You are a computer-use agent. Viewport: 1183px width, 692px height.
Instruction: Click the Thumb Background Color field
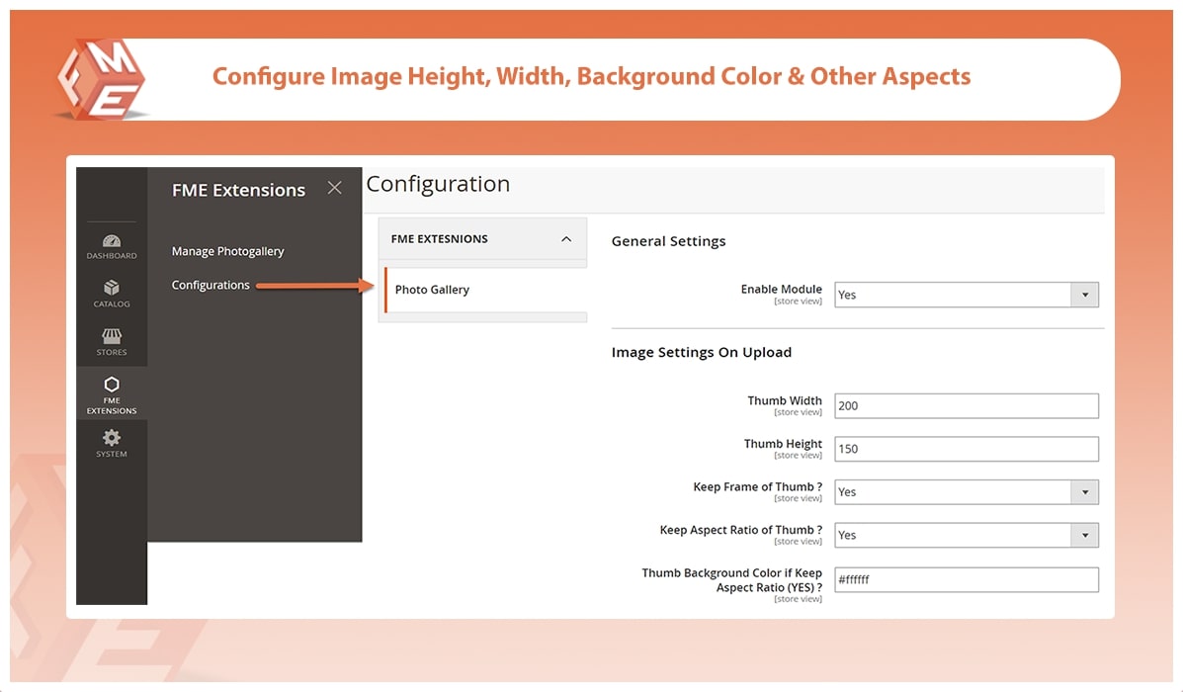coord(966,579)
